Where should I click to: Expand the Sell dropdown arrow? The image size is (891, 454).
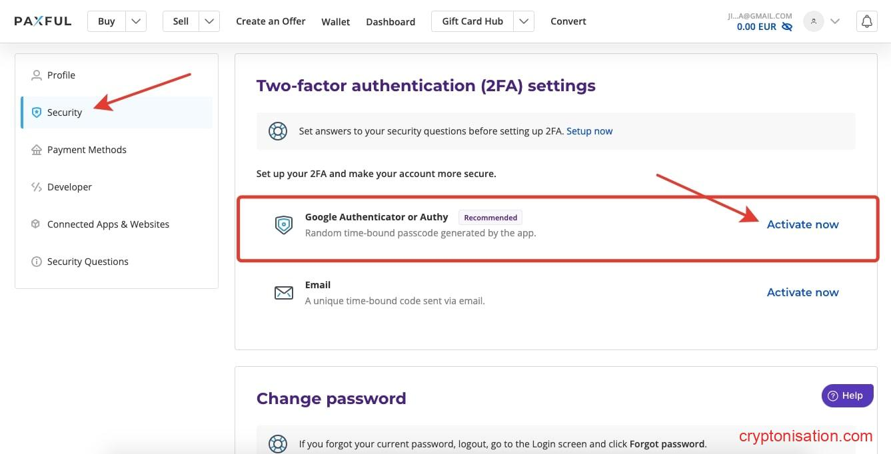click(209, 21)
